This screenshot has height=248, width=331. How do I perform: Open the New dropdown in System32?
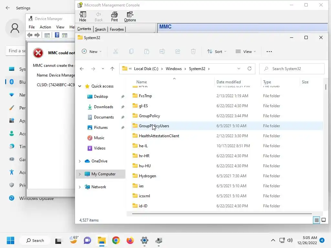91,51
